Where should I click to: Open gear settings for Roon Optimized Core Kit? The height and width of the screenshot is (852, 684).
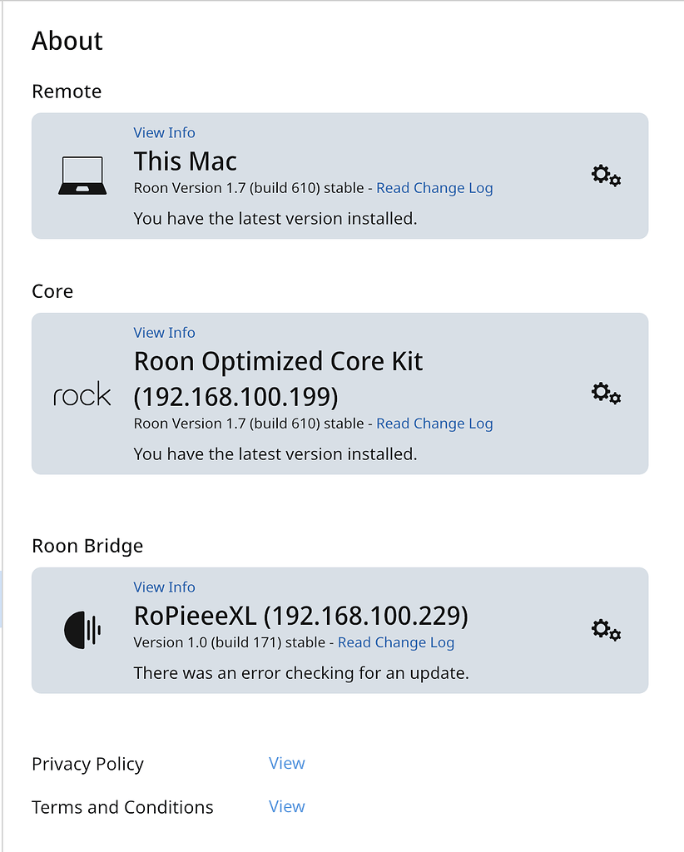pyautogui.click(x=607, y=393)
